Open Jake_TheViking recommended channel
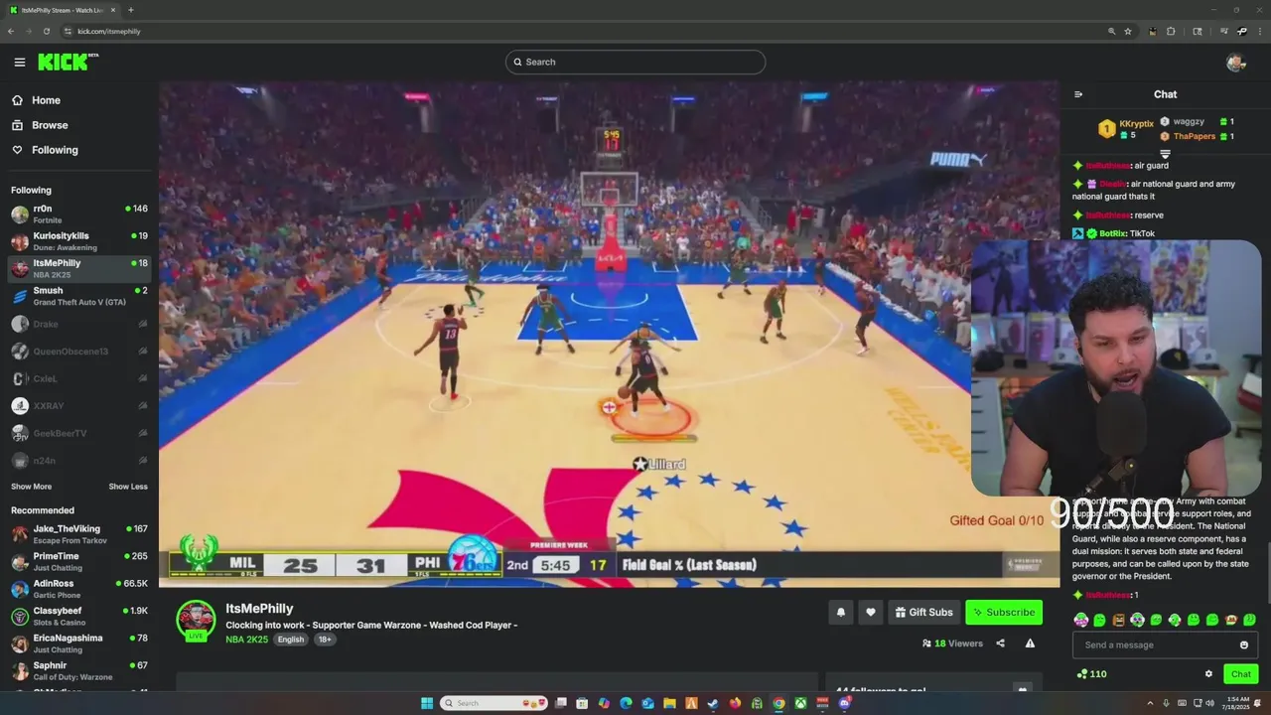Screen dimensions: 1271x715 point(79,534)
